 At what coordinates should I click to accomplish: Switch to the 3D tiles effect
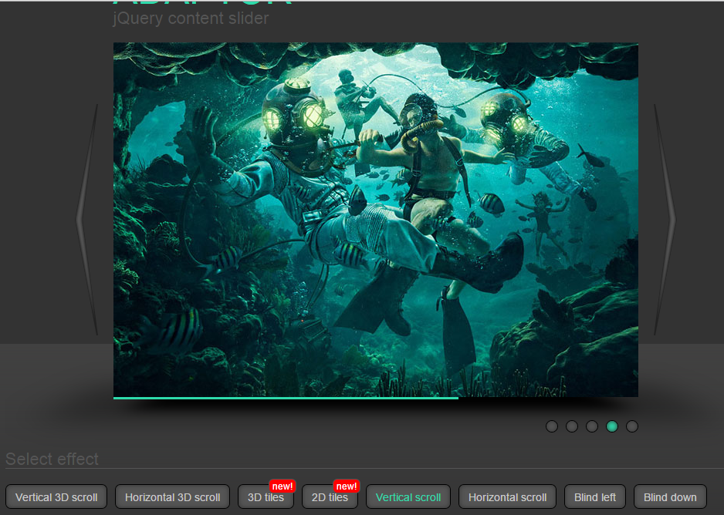(x=266, y=497)
